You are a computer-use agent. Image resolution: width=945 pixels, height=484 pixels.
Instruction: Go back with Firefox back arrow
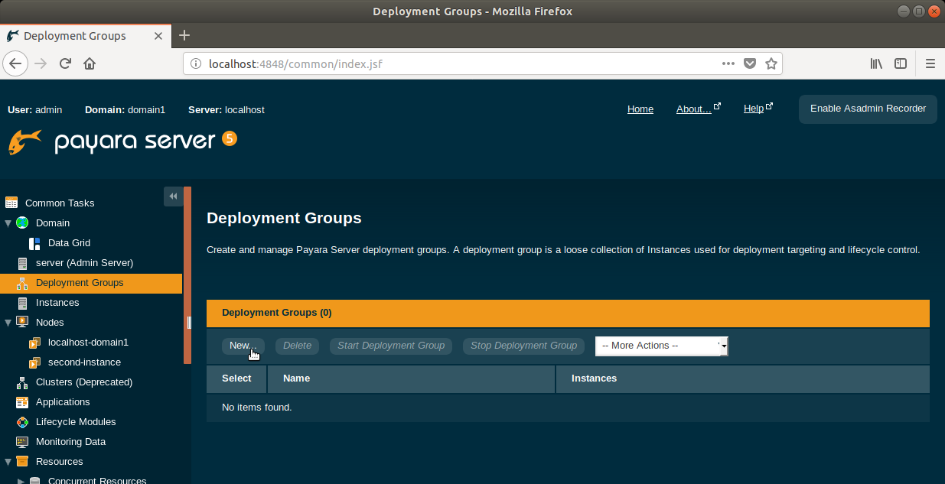click(x=15, y=63)
